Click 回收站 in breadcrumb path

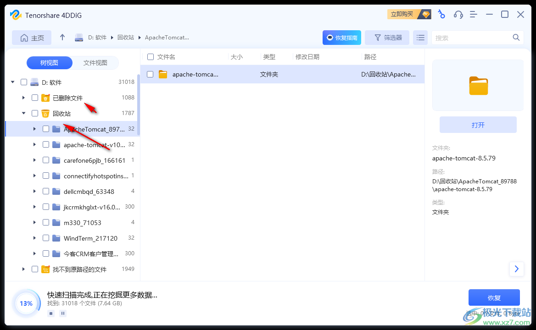click(125, 38)
